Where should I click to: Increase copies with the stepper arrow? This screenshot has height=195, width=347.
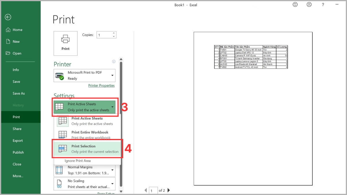point(114,33)
